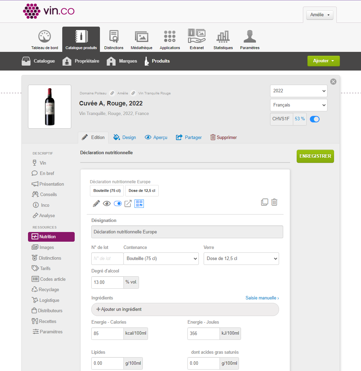Click the Degré d'alcool input field
The height and width of the screenshot is (371, 361).
107,282
